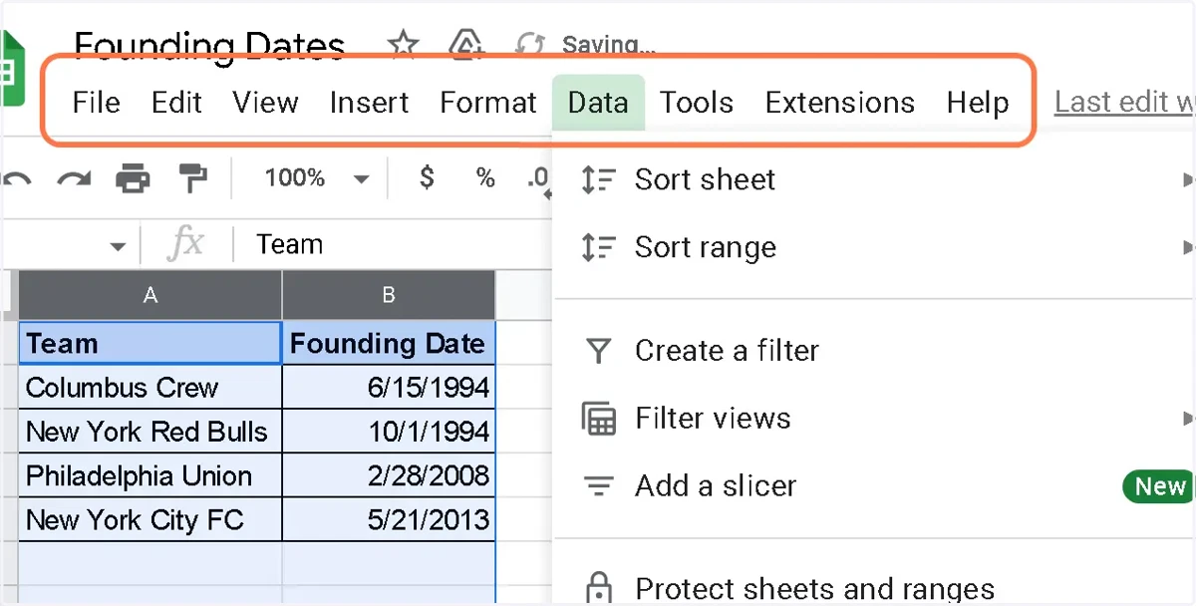The image size is (1196, 606).
Task: Click the Print icon
Action: pos(133,179)
